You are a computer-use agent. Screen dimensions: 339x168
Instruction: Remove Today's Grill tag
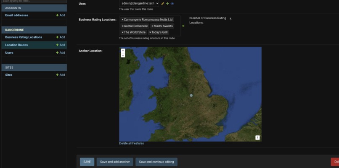pyautogui.click(x=150, y=32)
